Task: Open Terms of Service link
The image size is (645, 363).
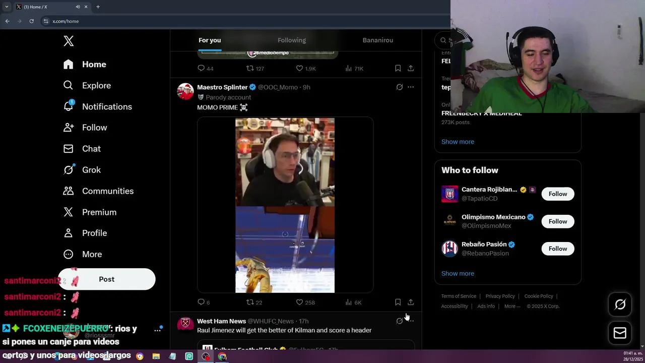Action: 459,296
